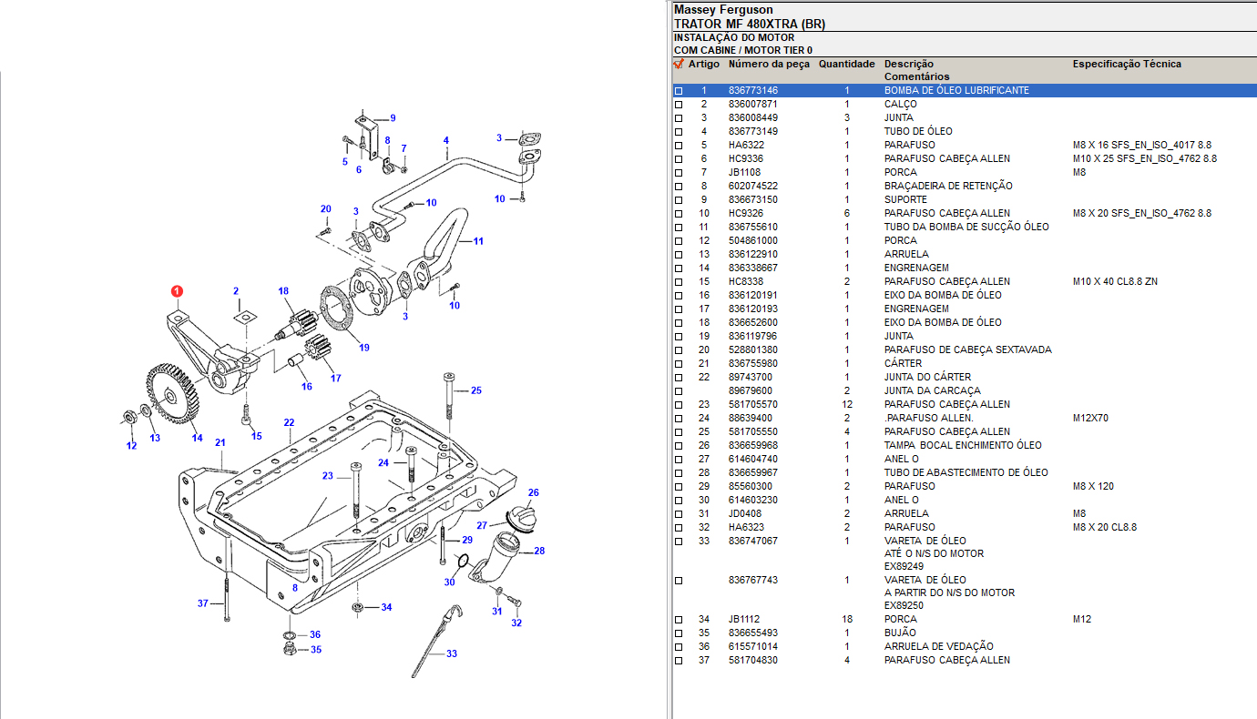Click the round gasket drawing labeled 19

pyautogui.click(x=336, y=308)
